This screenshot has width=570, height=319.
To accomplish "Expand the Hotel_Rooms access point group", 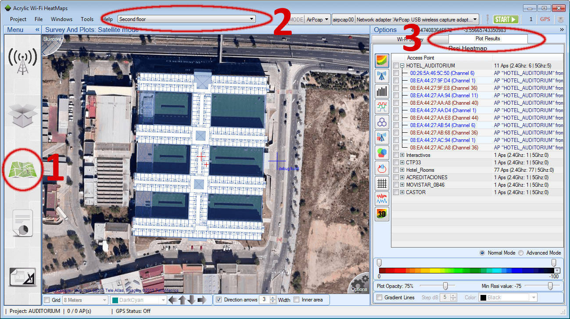I will [x=402, y=170].
